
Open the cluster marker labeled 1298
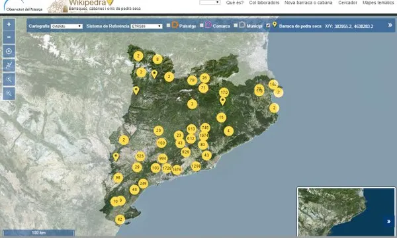click(196, 166)
